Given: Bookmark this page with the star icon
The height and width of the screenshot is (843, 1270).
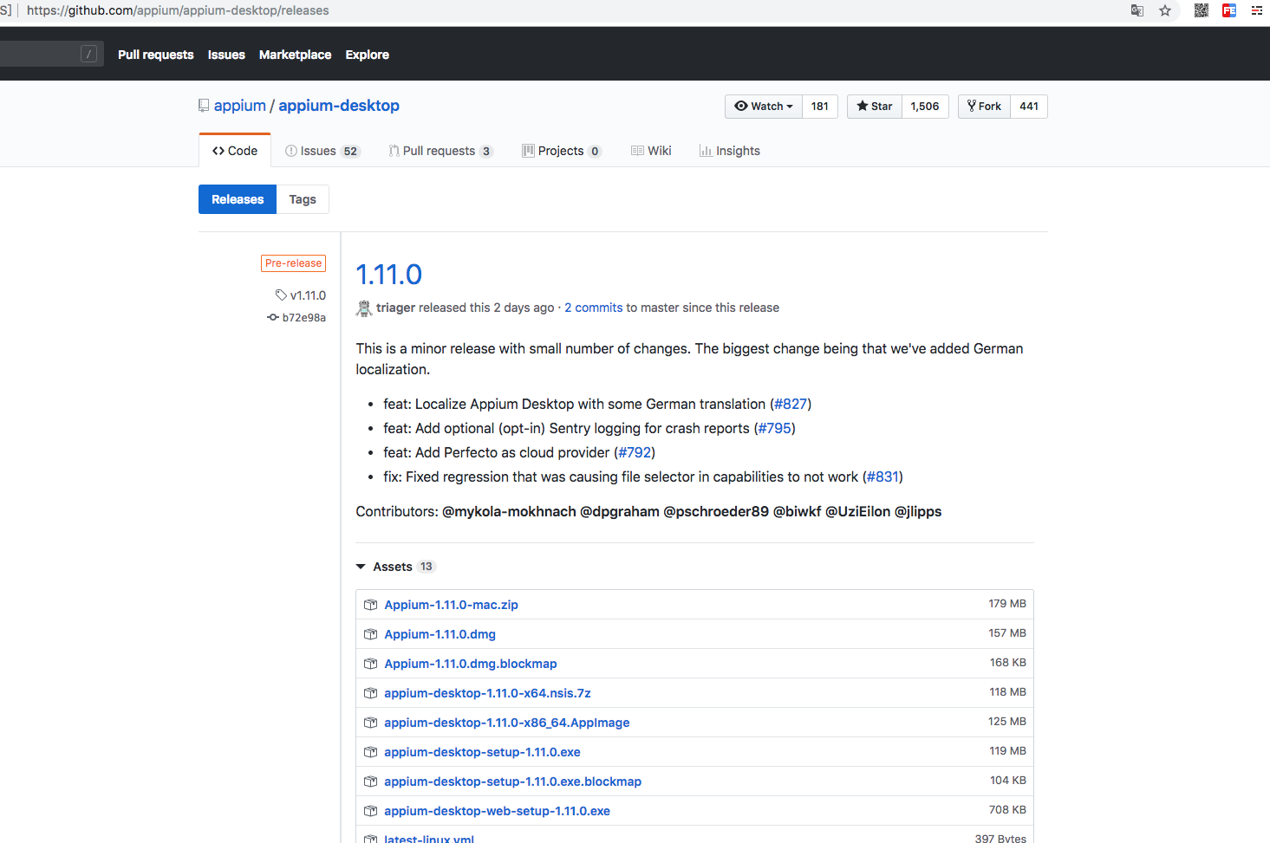Looking at the screenshot, I should click(1165, 10).
